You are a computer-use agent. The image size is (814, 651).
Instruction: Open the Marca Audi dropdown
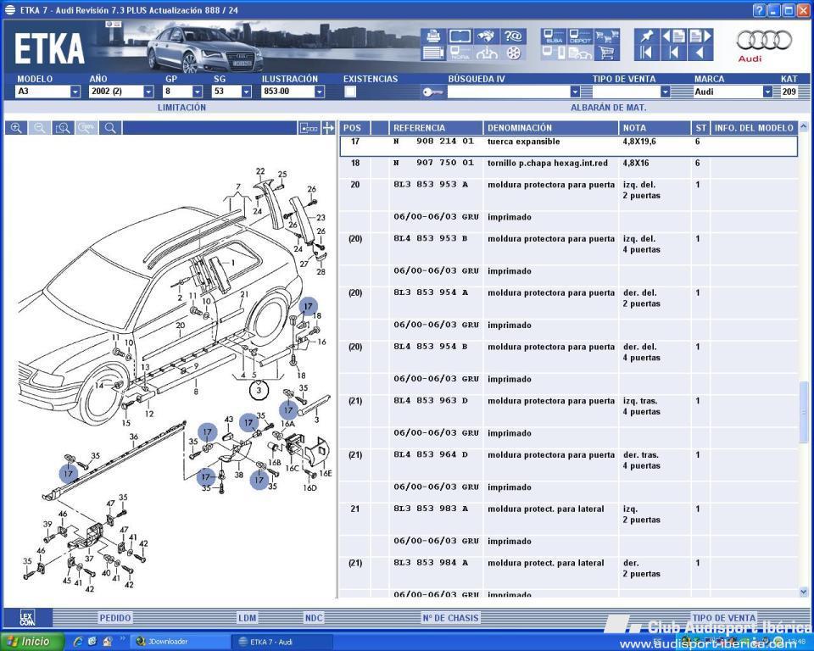click(x=767, y=92)
